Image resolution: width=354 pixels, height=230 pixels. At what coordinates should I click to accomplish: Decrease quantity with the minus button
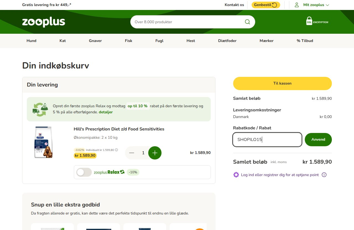click(132, 153)
